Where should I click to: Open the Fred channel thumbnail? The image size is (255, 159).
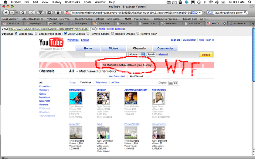[x=103, y=132]
